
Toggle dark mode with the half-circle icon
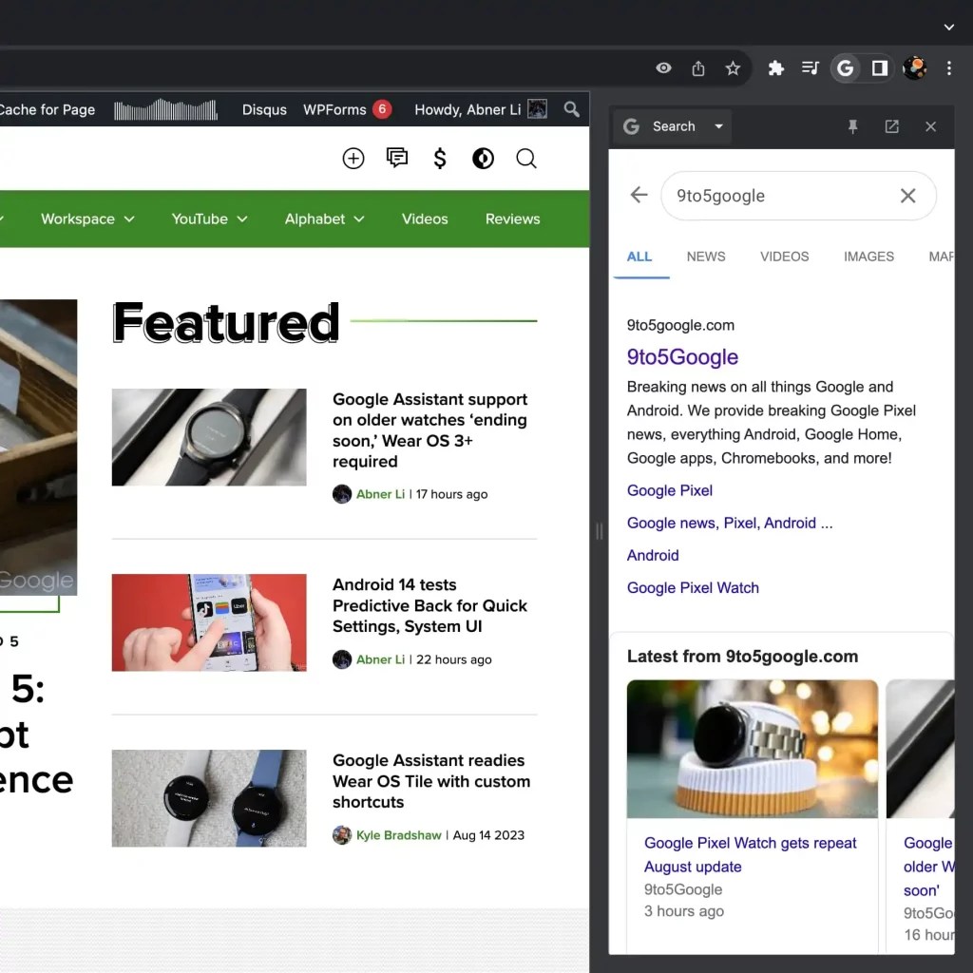click(x=483, y=159)
